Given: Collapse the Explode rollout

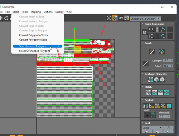Looking at the screenshot, I should tap(143, 100).
